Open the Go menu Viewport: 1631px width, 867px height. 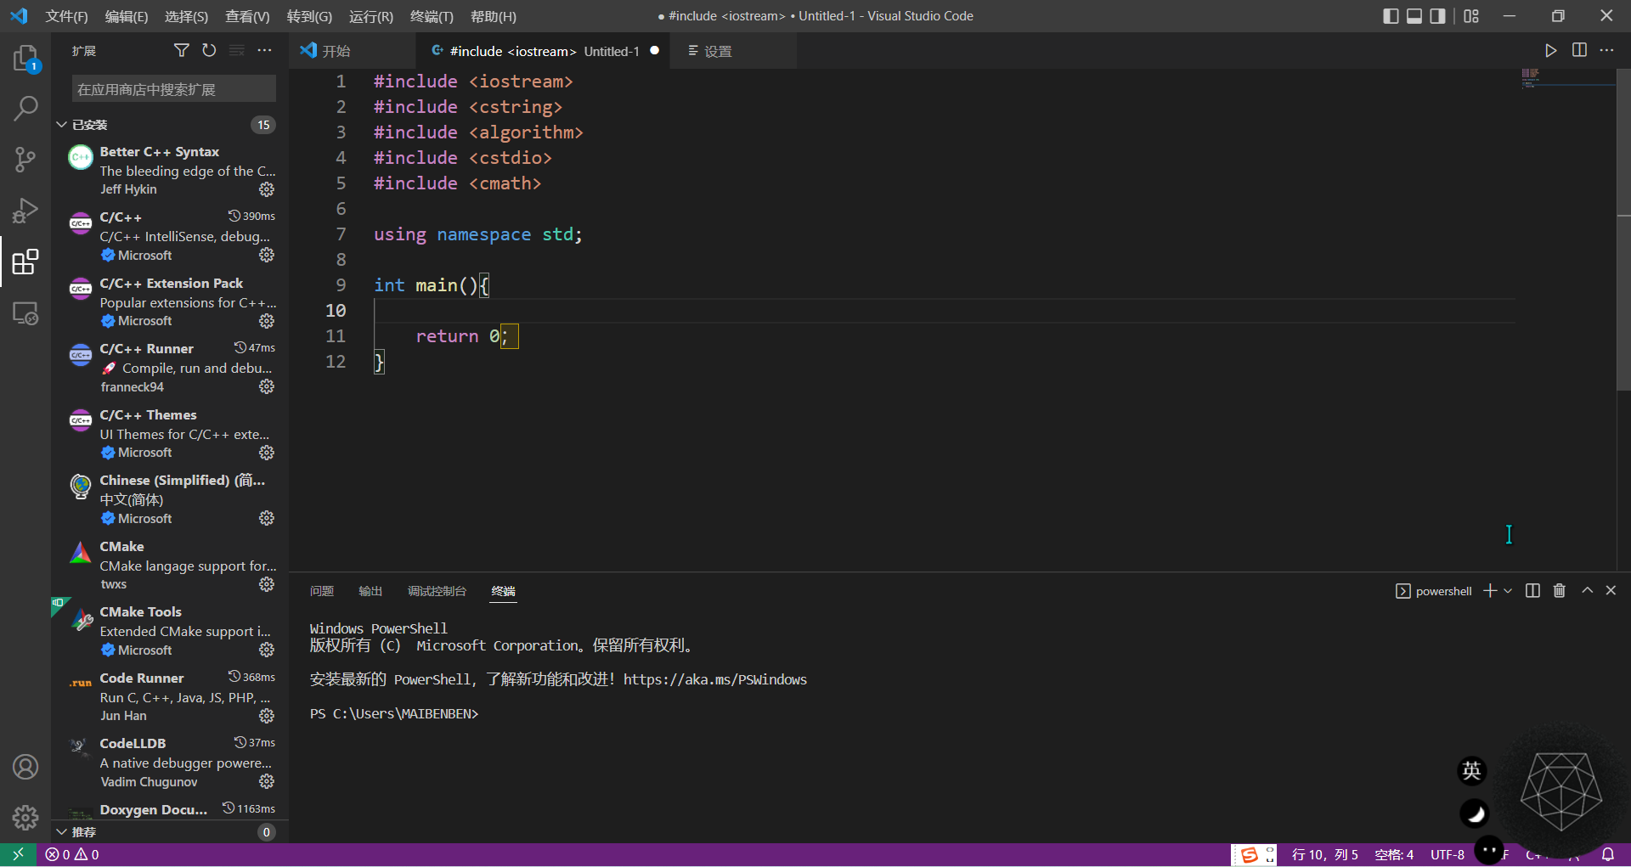pyautogui.click(x=309, y=16)
